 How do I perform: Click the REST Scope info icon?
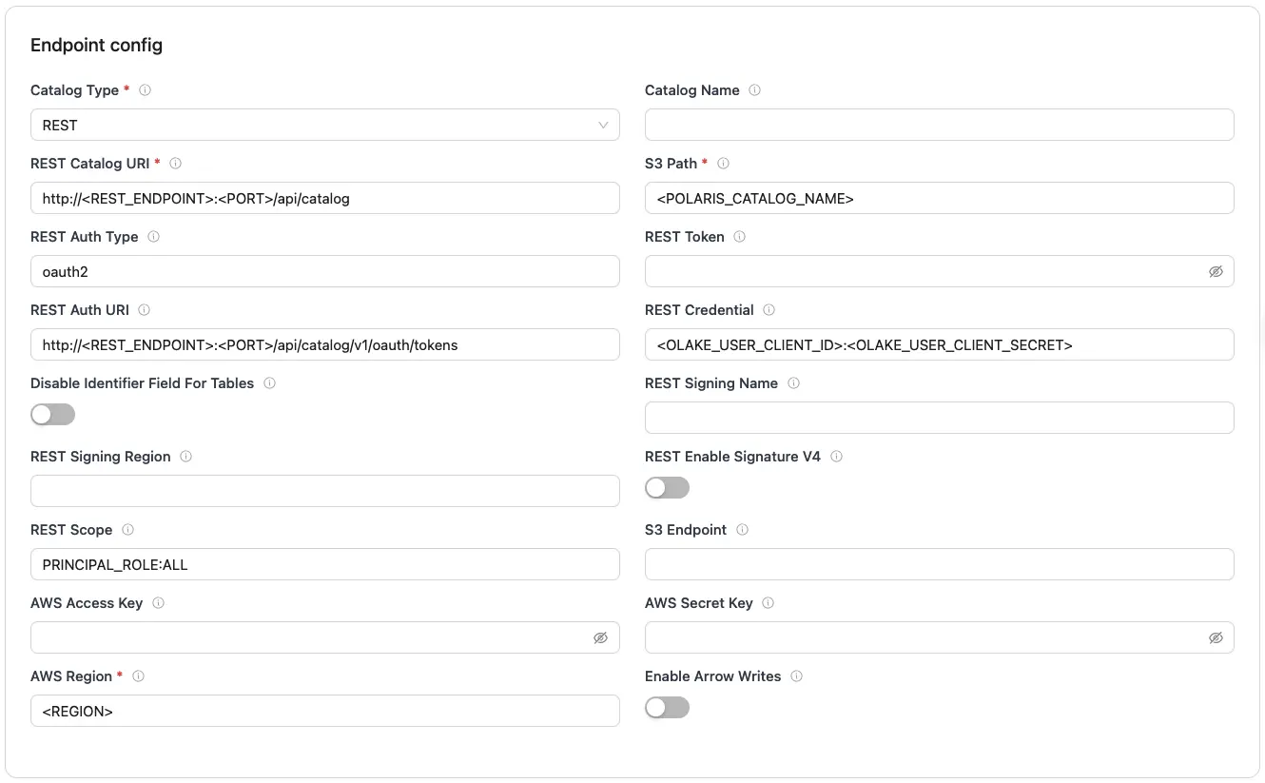[129, 530]
